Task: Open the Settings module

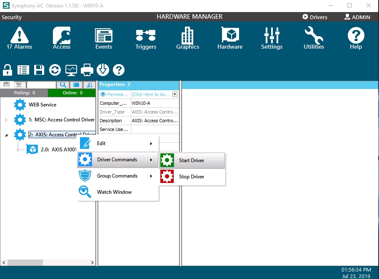Action: (x=272, y=38)
